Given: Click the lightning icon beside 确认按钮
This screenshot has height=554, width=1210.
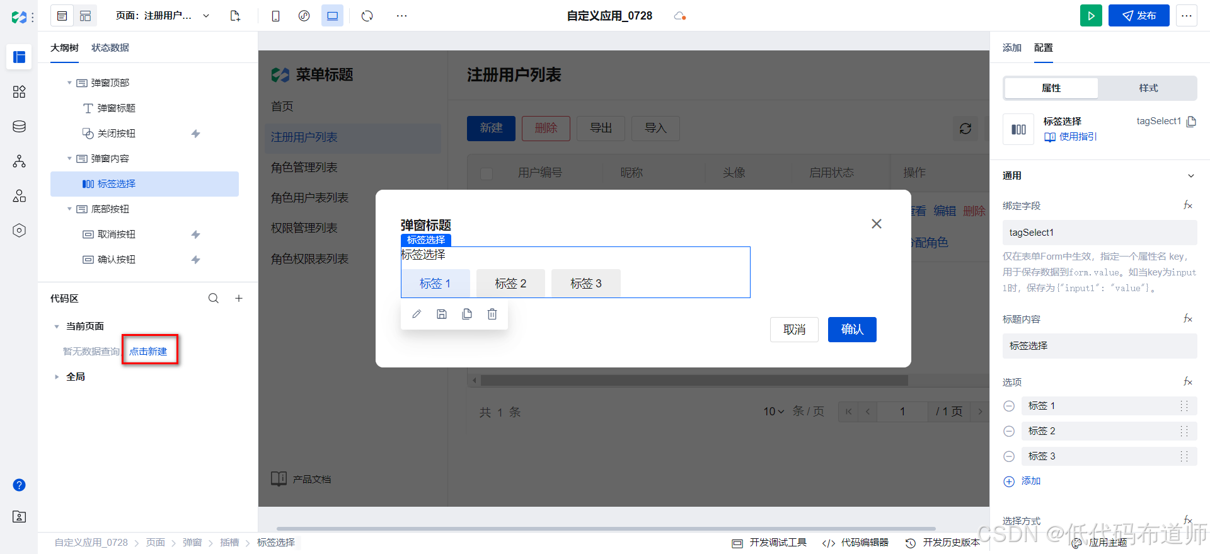Looking at the screenshot, I should [196, 260].
